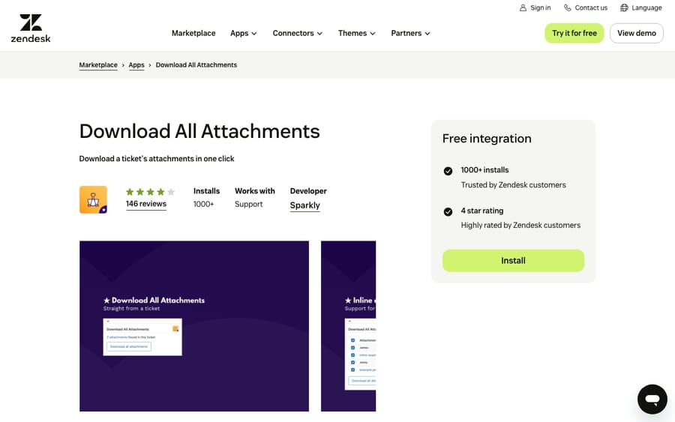675x422 pixels.
Task: Click 'Trusted by Zendesk customers' text
Action: click(514, 185)
